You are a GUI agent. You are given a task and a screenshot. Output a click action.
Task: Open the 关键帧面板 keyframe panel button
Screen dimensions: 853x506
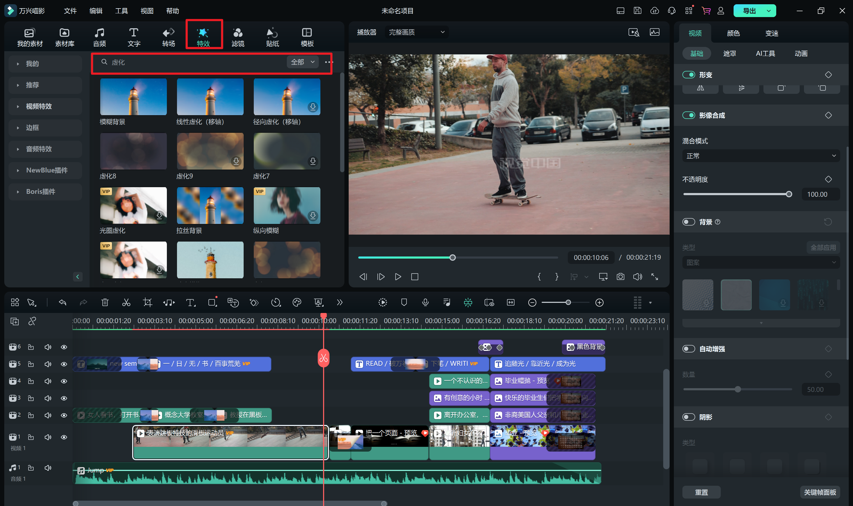[820, 492]
